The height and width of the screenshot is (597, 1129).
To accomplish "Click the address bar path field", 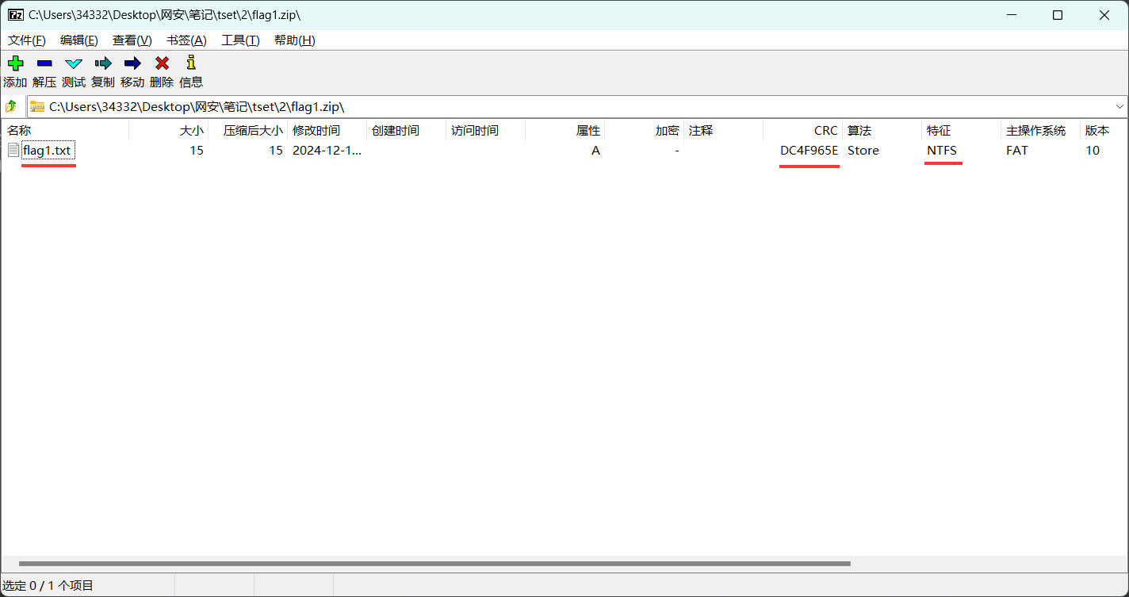I will click(x=555, y=106).
